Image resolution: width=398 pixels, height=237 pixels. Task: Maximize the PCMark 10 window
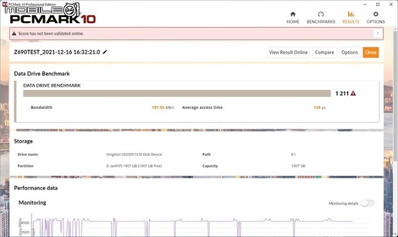coord(378,4)
